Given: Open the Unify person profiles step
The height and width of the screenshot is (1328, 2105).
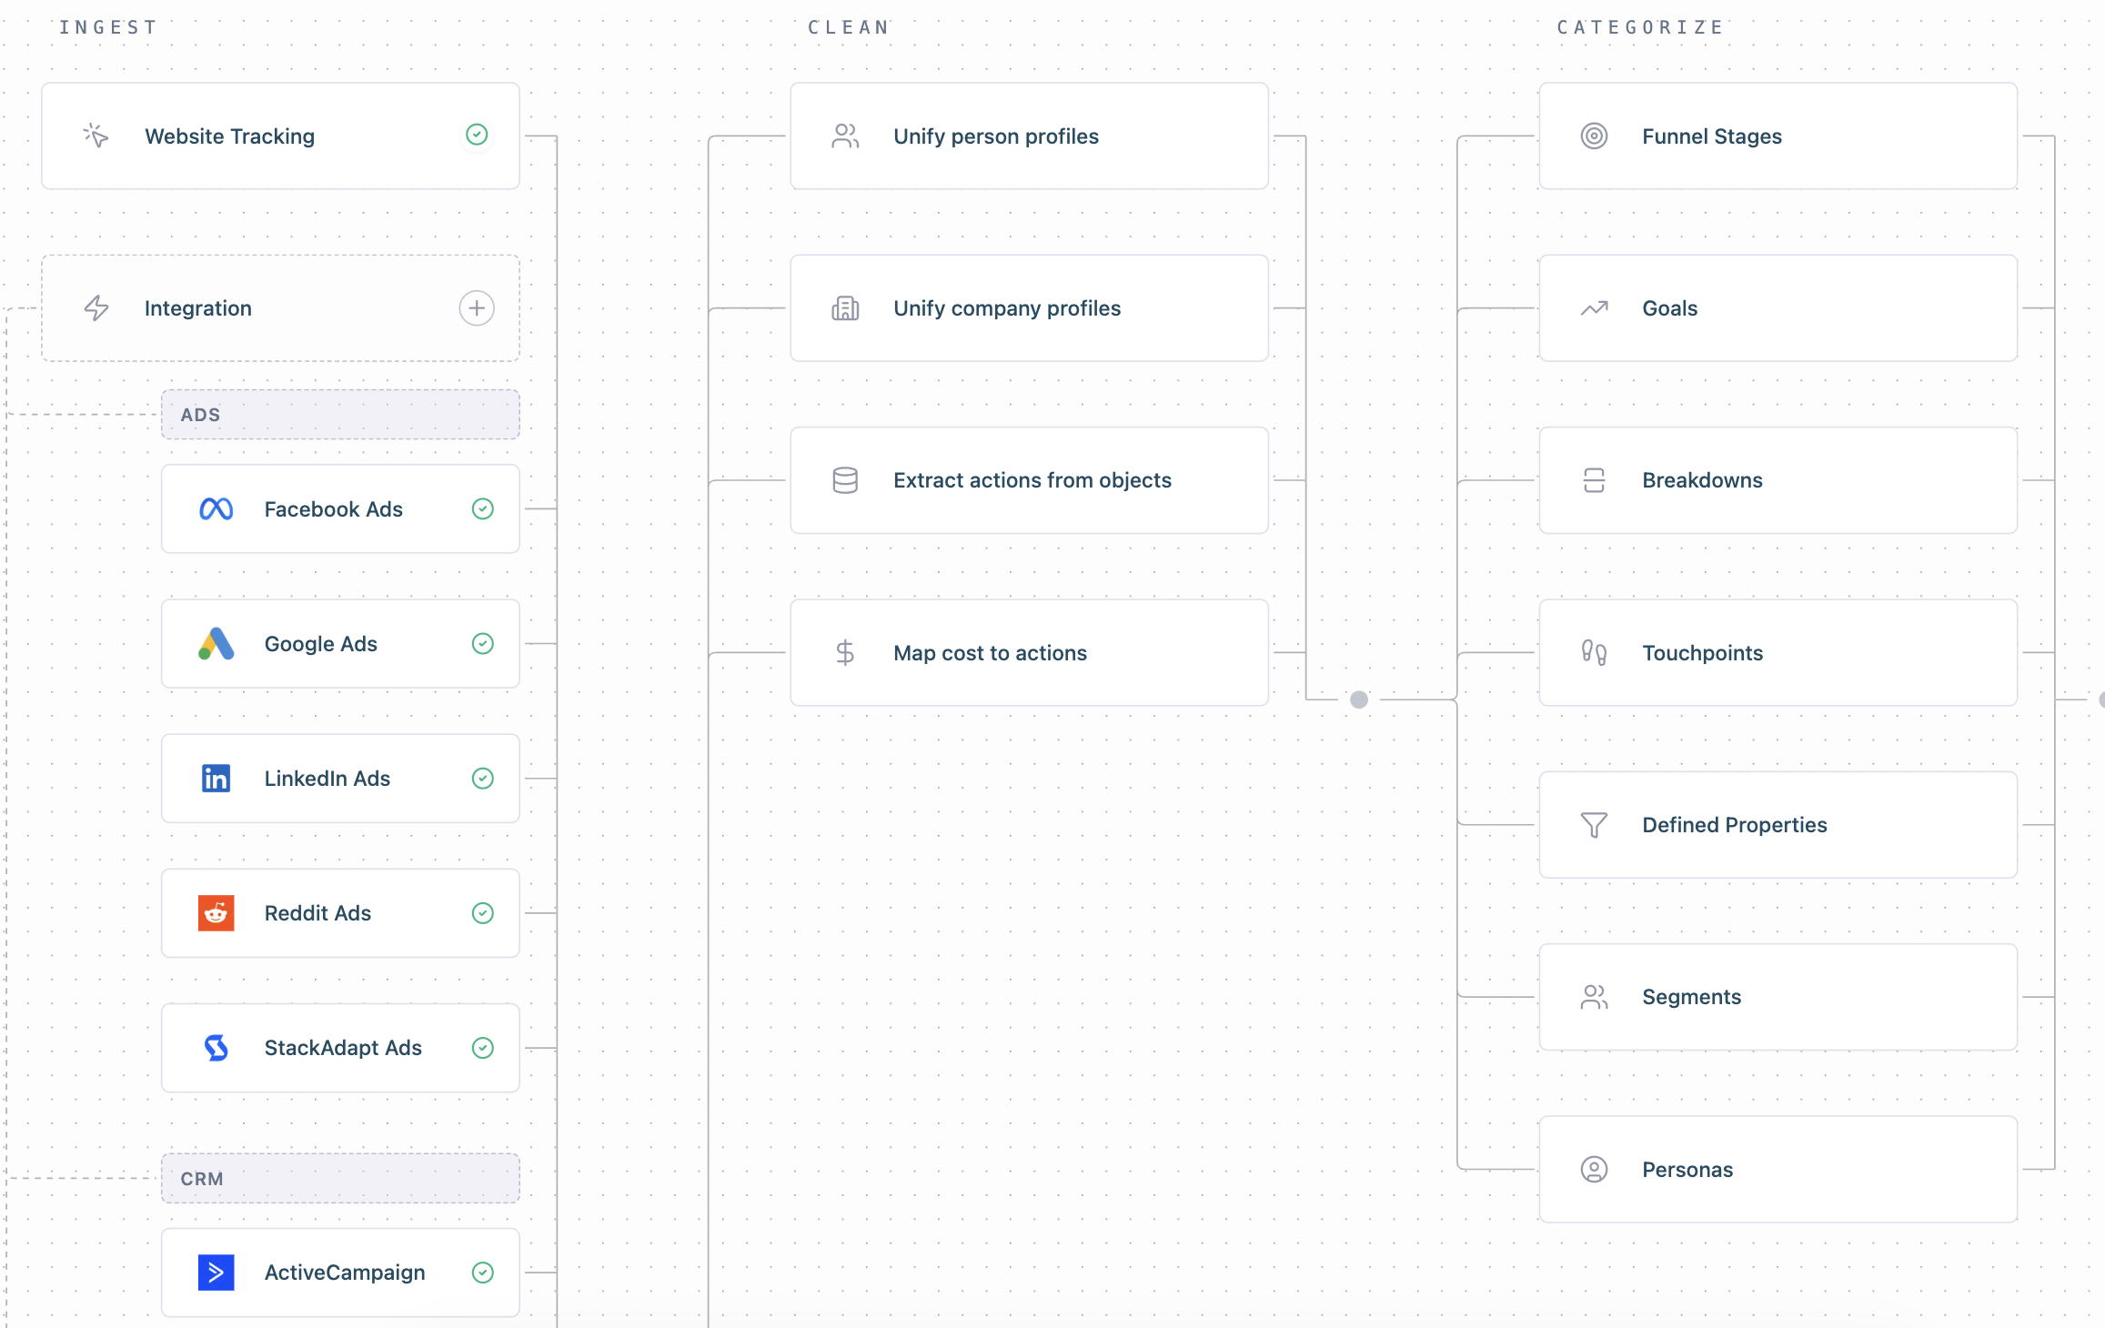Looking at the screenshot, I should [x=1028, y=136].
